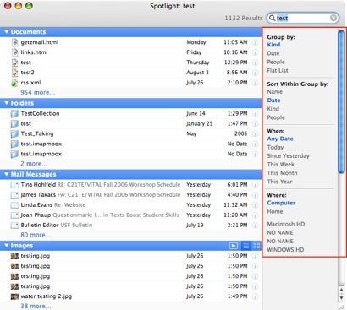The height and width of the screenshot is (310, 347).
Task: Show info for TestCollection folder
Action: [x=255, y=113]
